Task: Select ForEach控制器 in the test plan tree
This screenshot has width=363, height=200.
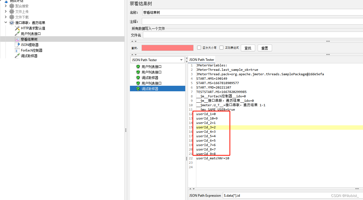Action: click(32, 50)
